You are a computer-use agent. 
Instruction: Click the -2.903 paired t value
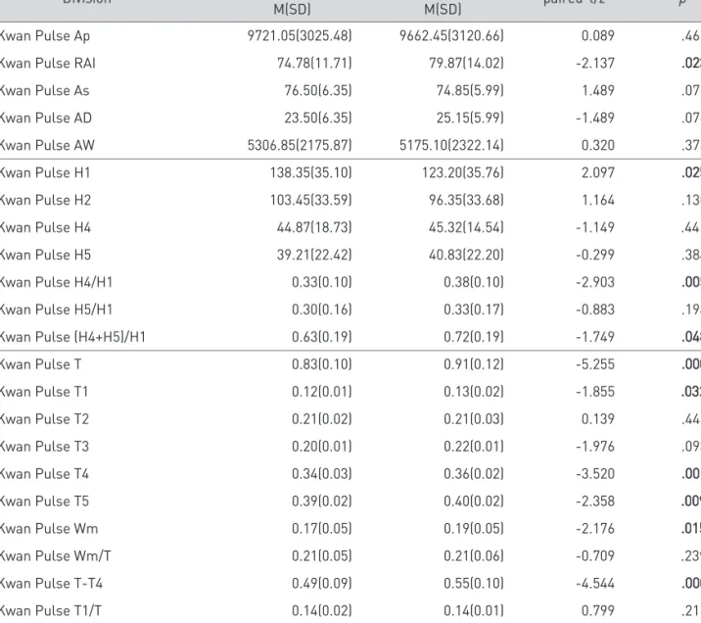(x=595, y=282)
